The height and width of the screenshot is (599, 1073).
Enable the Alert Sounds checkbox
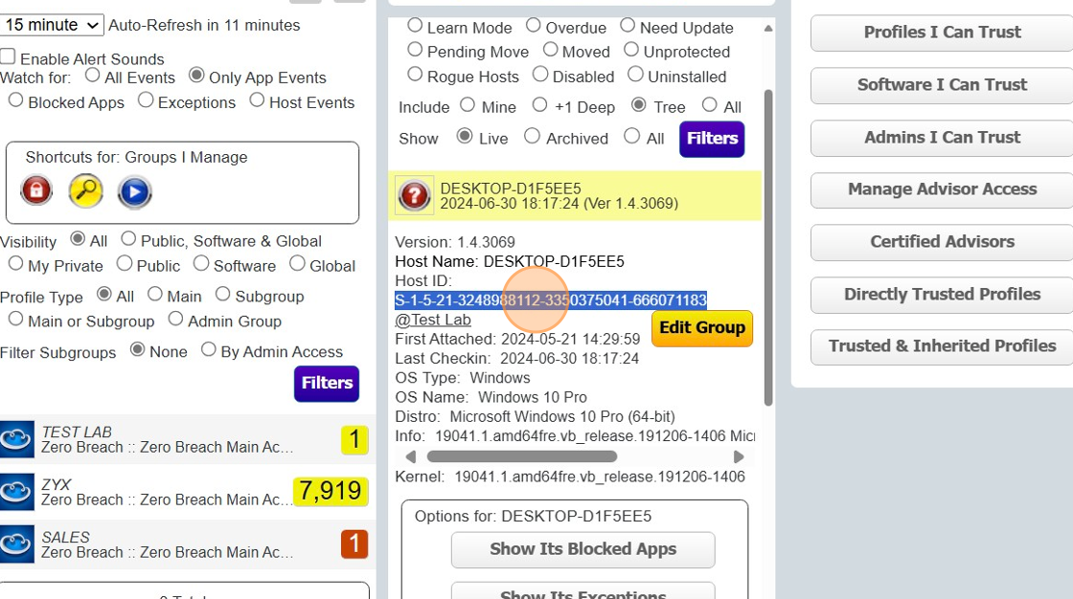pyautogui.click(x=8, y=57)
